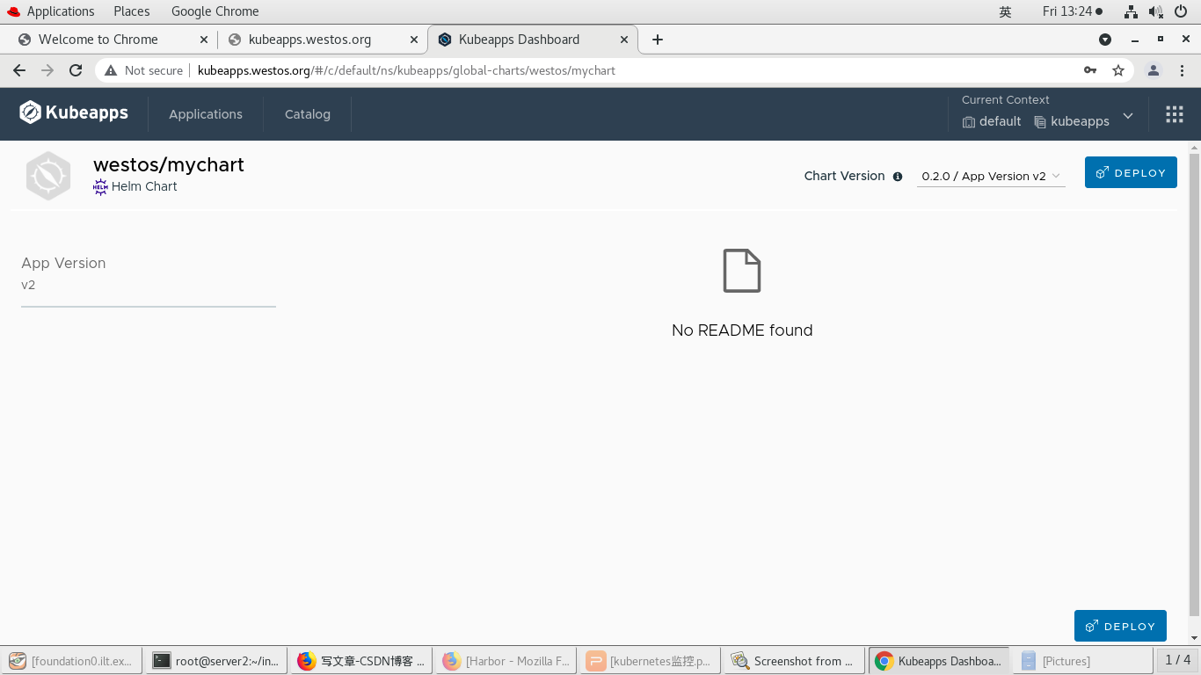The width and height of the screenshot is (1201, 675).
Task: Close the kubeapps.westos.org tab
Action: (414, 40)
